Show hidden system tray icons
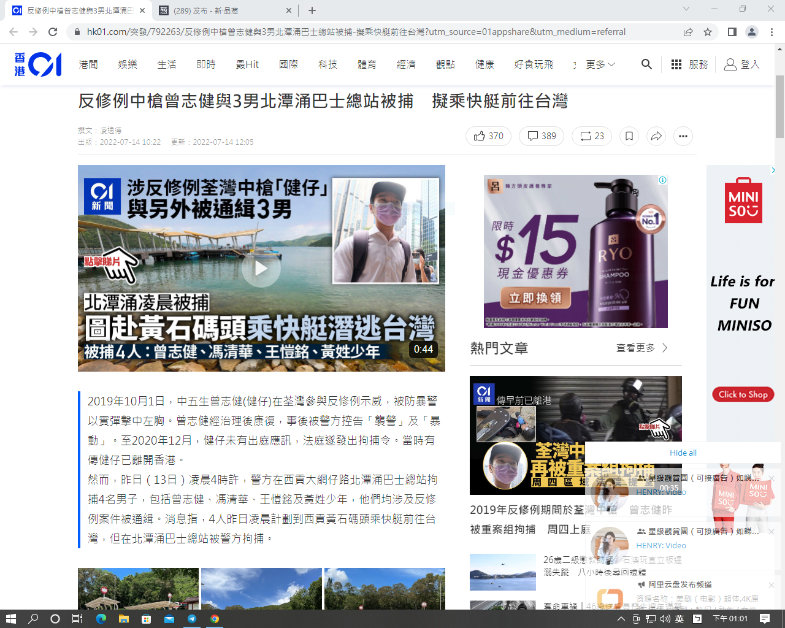 coord(621,619)
